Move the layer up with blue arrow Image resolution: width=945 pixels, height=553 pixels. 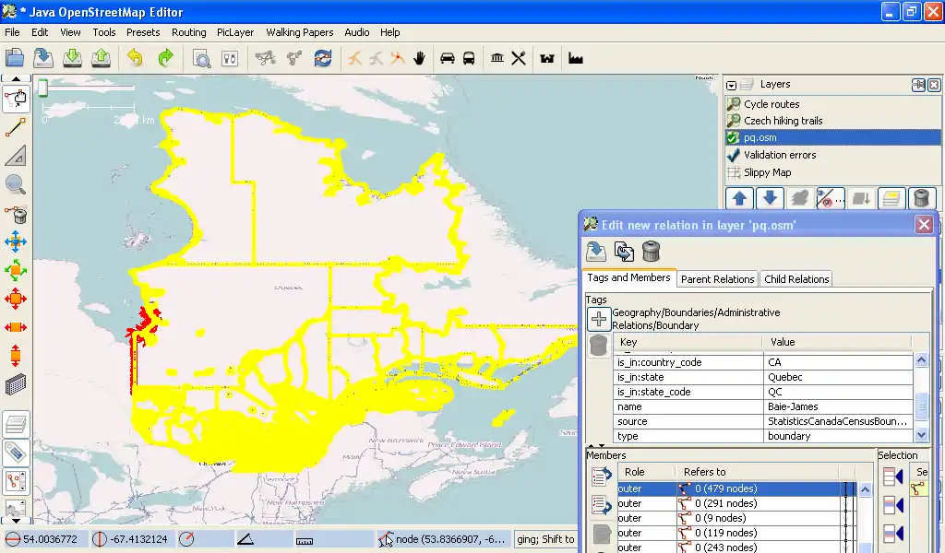739,198
